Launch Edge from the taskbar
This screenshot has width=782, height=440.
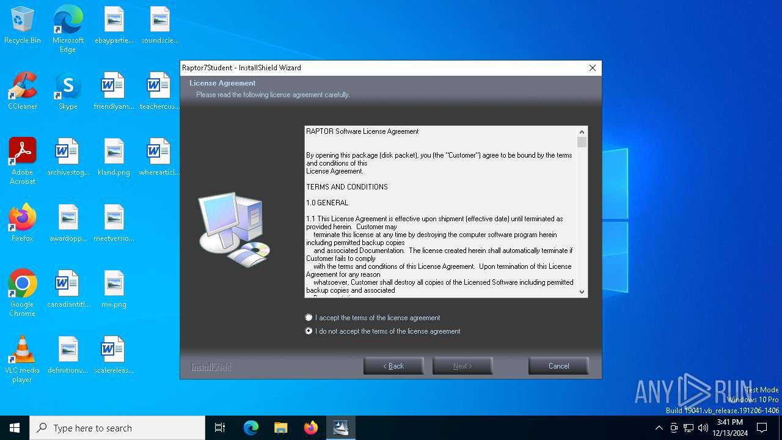coord(251,428)
